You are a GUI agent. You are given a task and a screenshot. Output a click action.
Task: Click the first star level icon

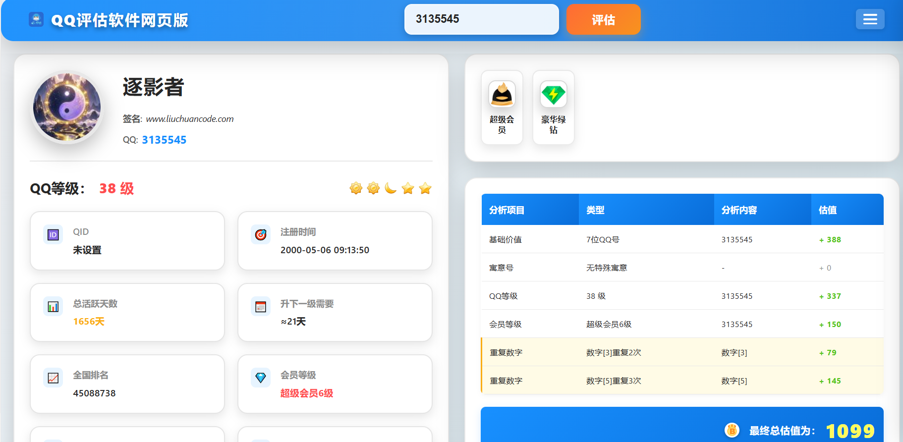408,188
